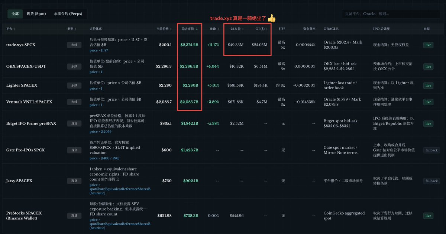This screenshot has height=234, width=446.
Task: Select PreStocks SPACEX (Binance Wallet) name
Action: coord(24,215)
